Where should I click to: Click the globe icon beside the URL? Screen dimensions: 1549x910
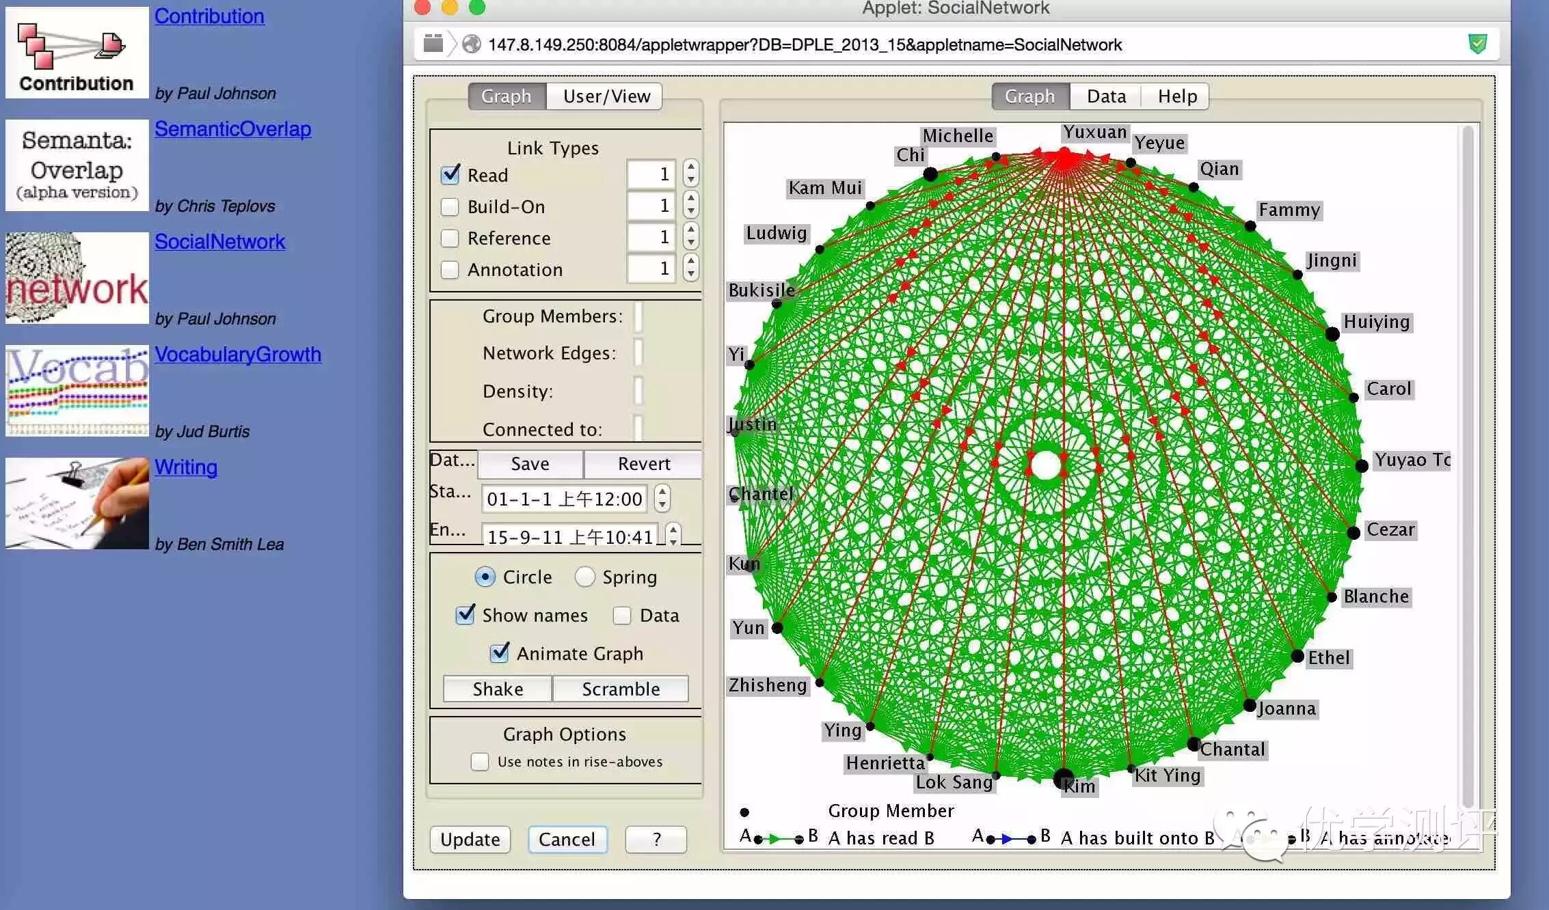pyautogui.click(x=471, y=44)
